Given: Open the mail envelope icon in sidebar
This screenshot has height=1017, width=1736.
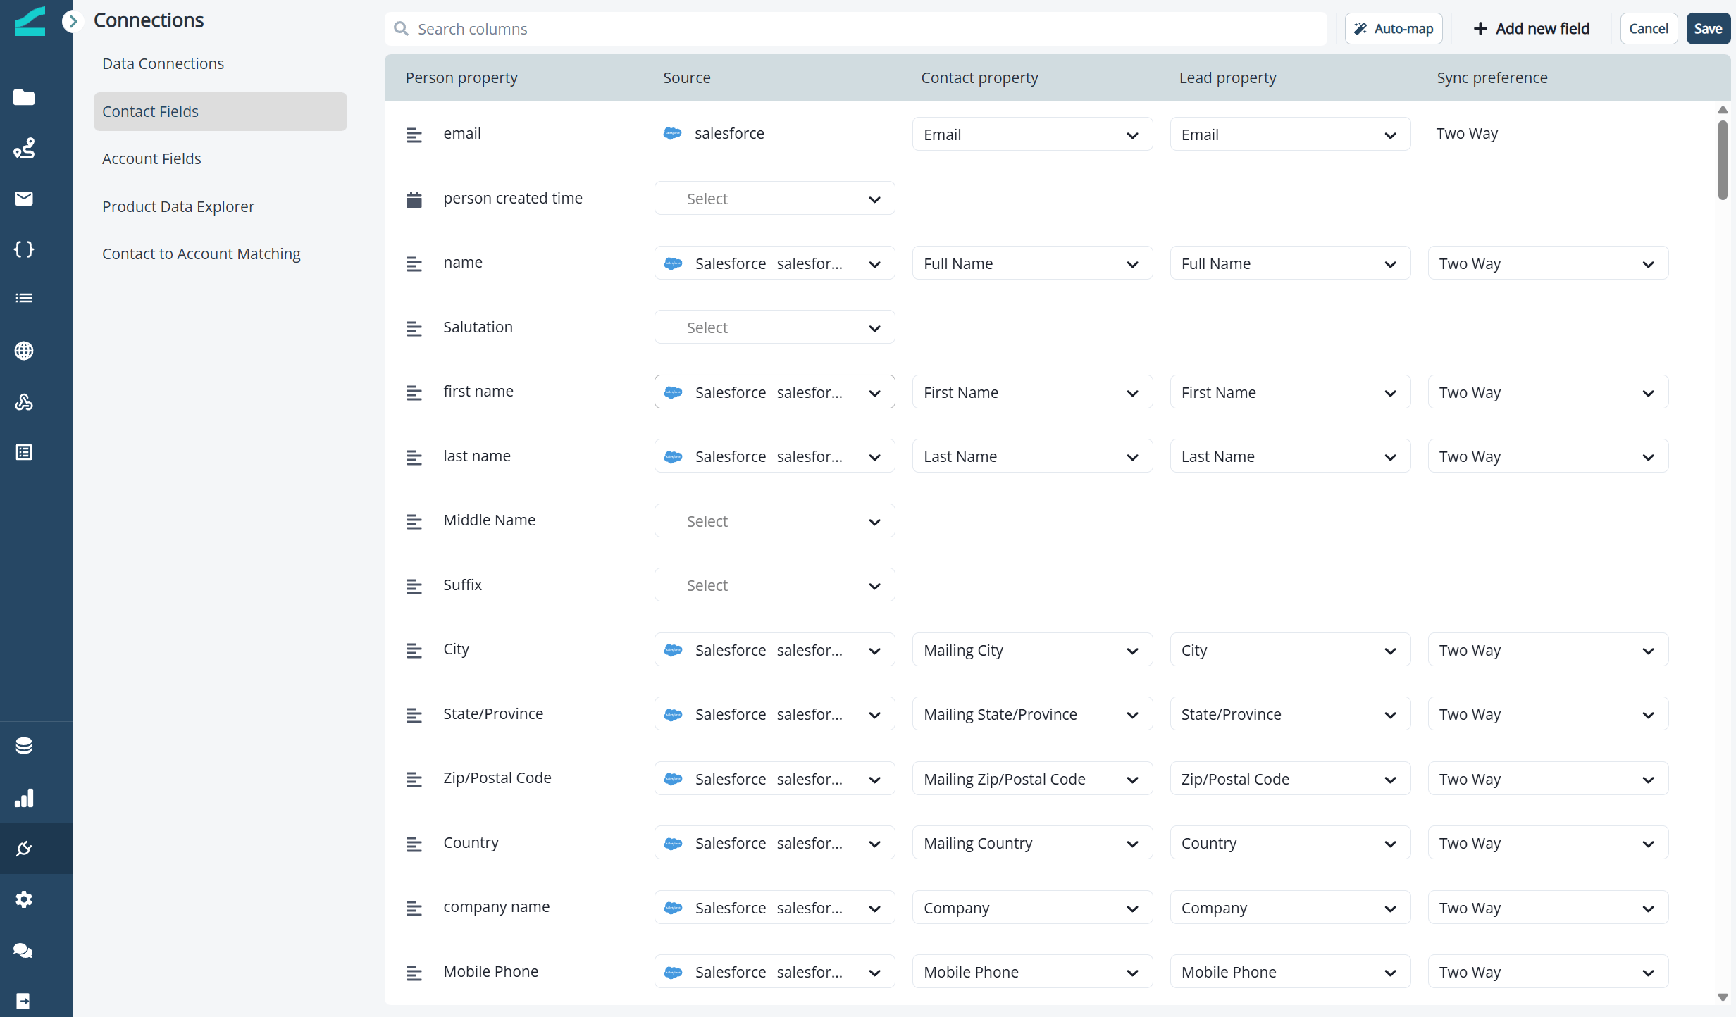Looking at the screenshot, I should coord(24,199).
